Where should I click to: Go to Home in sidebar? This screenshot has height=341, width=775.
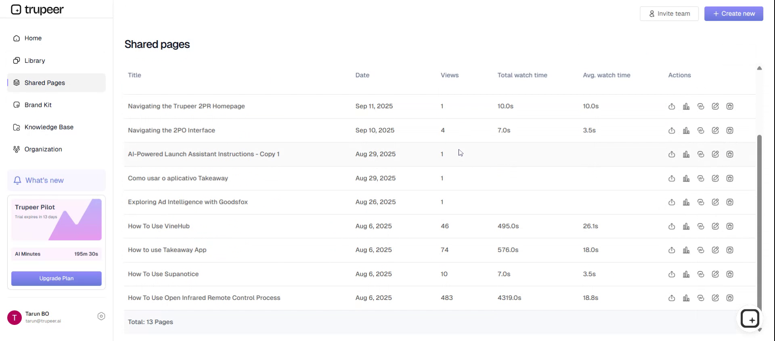(x=57, y=38)
